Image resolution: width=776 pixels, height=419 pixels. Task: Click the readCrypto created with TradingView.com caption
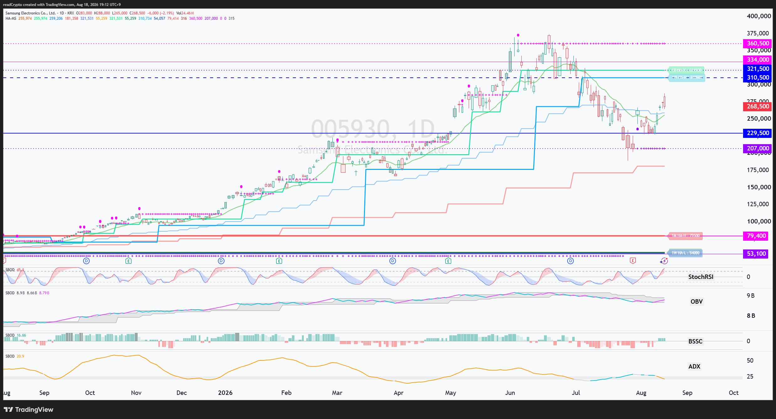(62, 5)
